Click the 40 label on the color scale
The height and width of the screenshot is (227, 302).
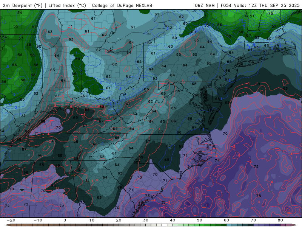click(173, 220)
